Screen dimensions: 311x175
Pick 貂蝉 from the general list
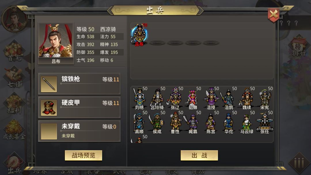tap(193, 98)
